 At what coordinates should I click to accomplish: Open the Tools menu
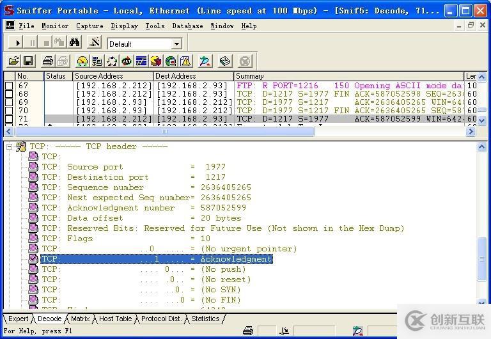pos(155,26)
